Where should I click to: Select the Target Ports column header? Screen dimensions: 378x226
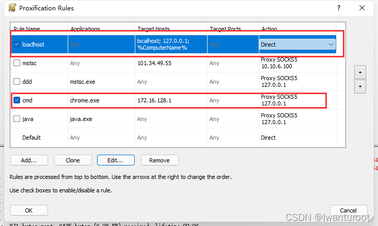click(233, 29)
